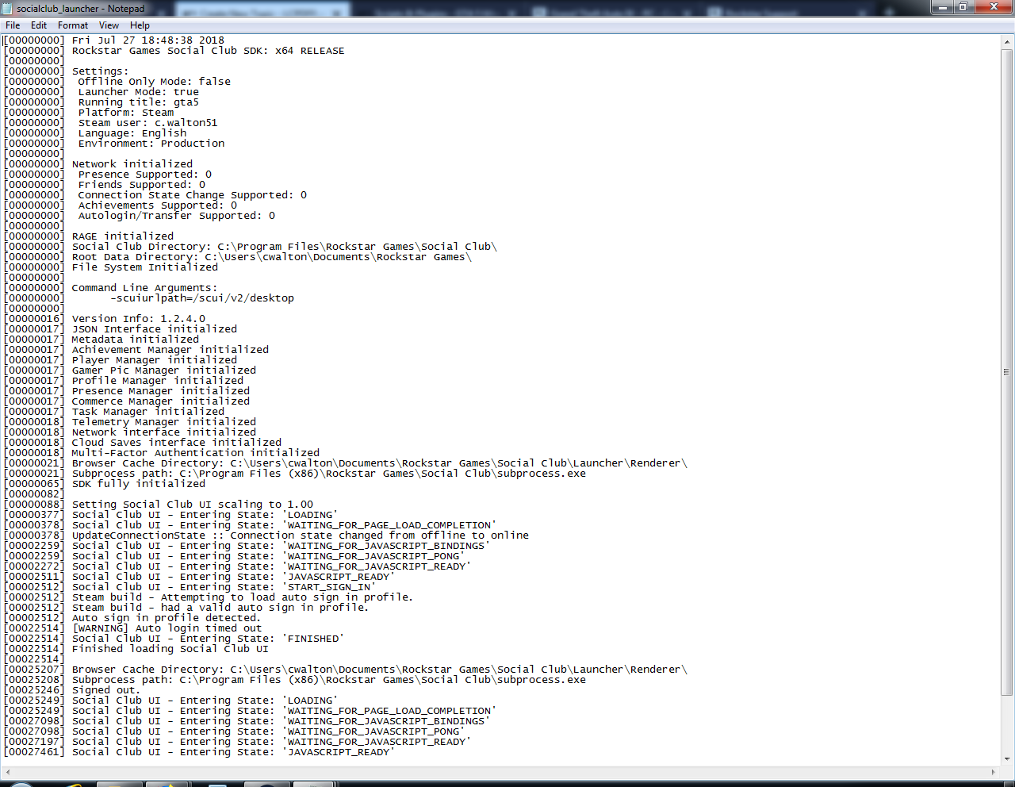1015x787 pixels.
Task: Click the "Launcher Mode: true" line
Action: coord(139,92)
